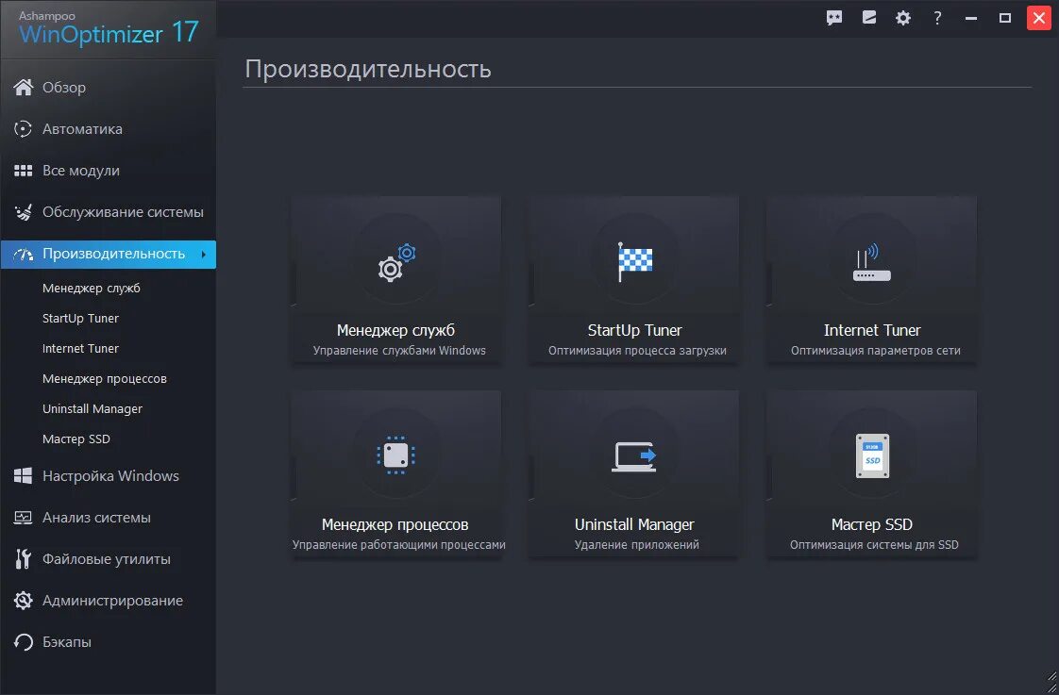Collapse Производительность using its arrow chevron

pos(204,255)
